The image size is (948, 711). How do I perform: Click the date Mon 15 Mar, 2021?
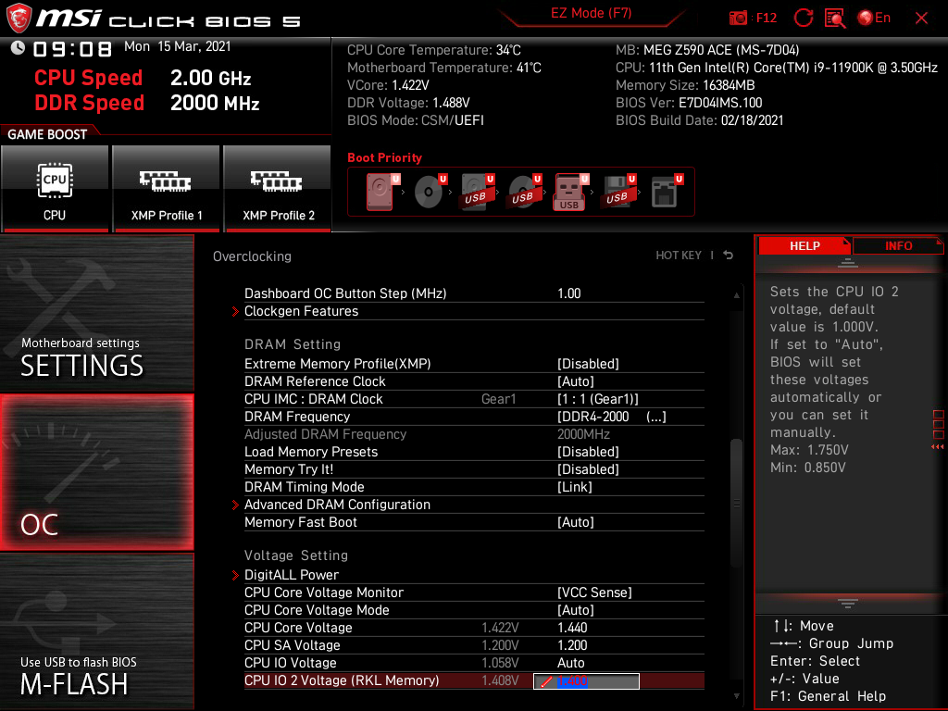click(x=177, y=46)
